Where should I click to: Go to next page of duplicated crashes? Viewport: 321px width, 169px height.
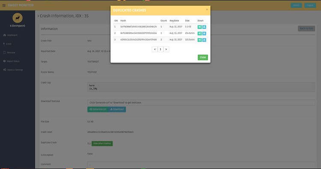166,49
